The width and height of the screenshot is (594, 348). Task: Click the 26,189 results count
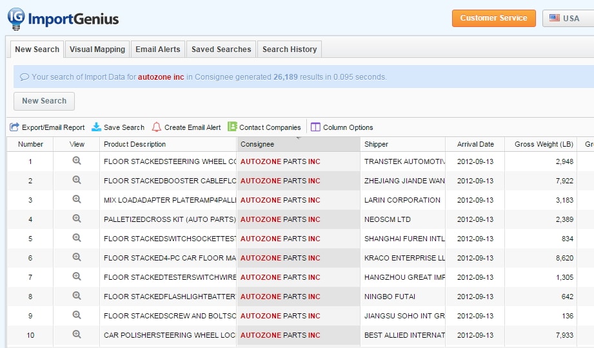tap(286, 77)
